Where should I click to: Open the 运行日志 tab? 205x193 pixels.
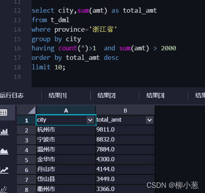pyautogui.click(x=12, y=96)
